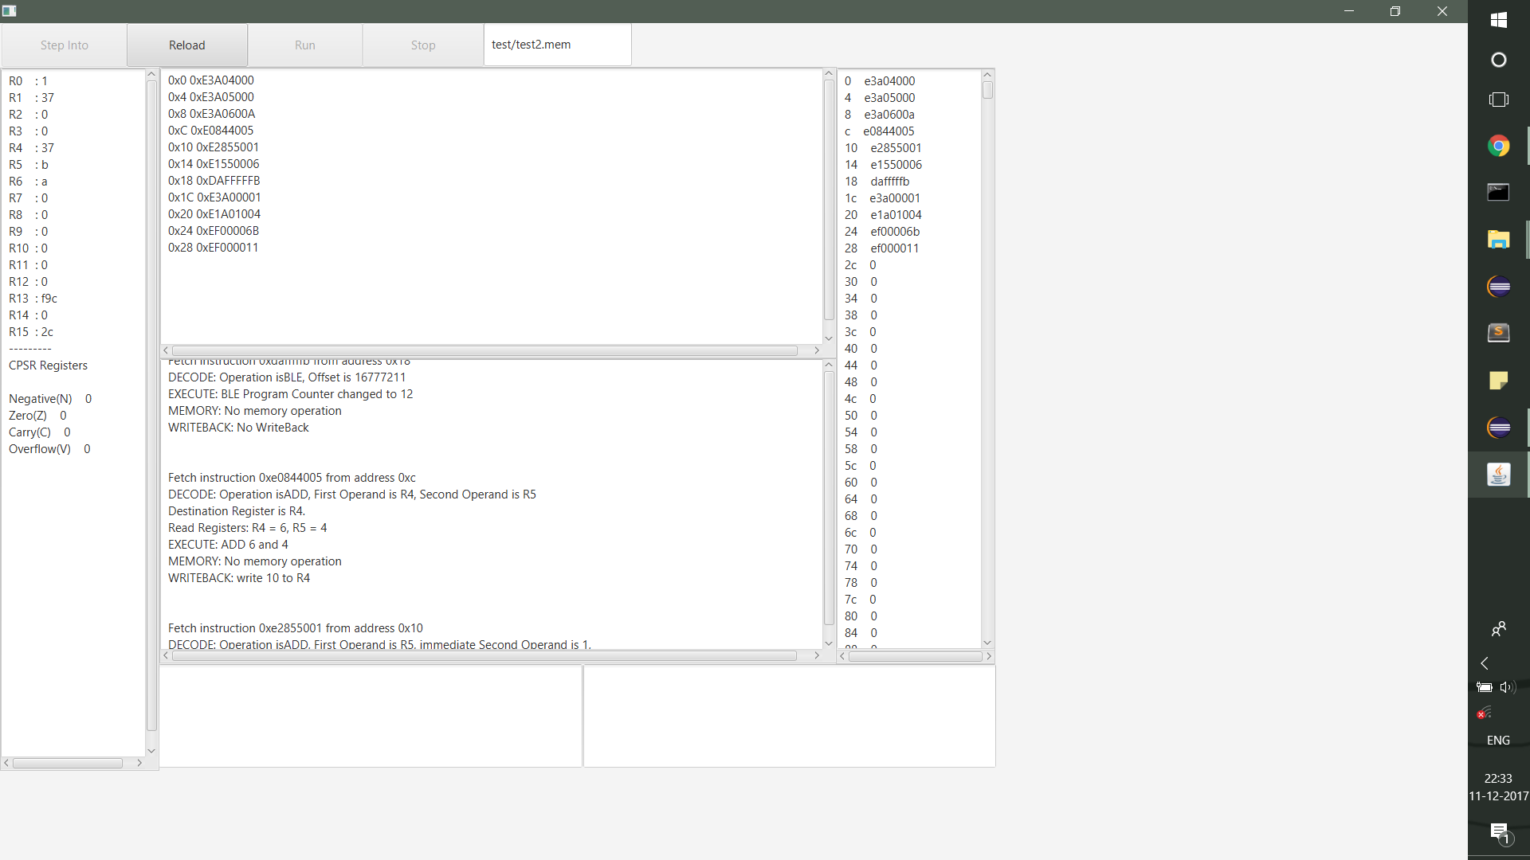Open the ENG language selector
Screen dimensions: 1530x860
click(1498, 739)
